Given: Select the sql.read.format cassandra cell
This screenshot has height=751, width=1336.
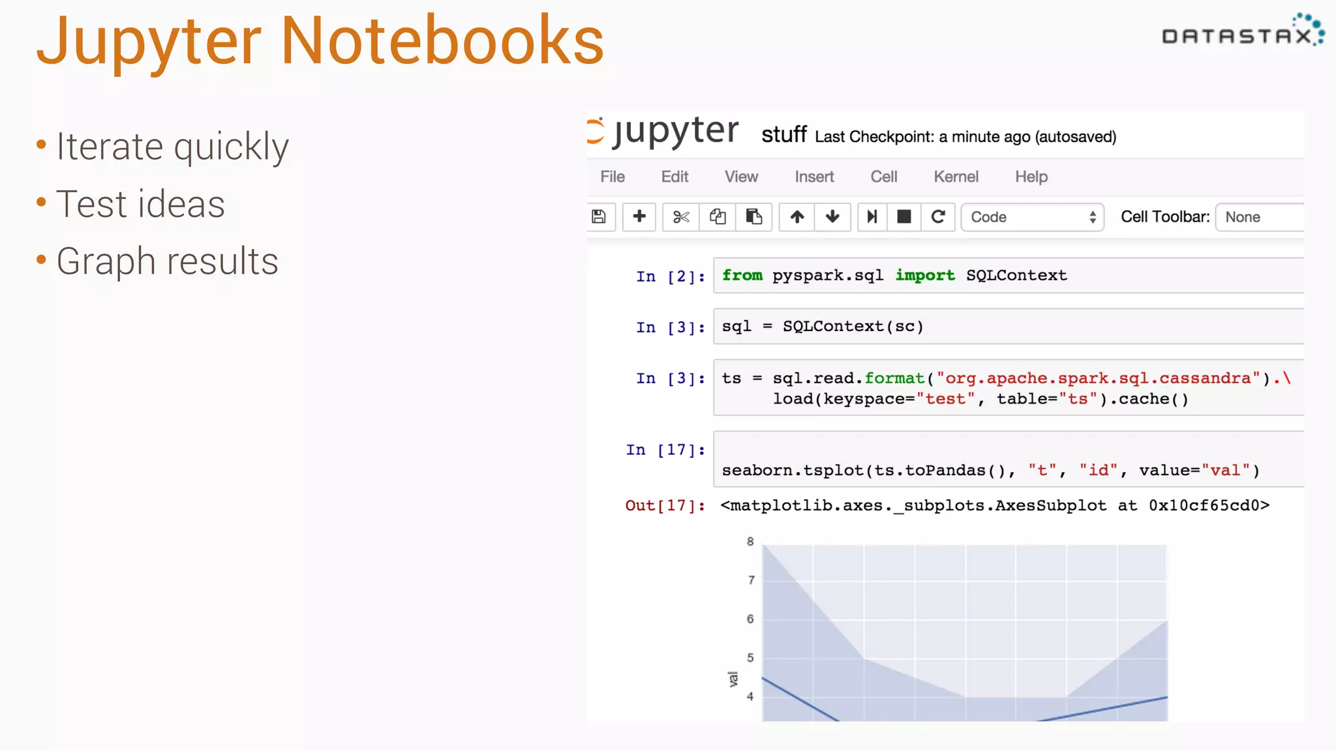Looking at the screenshot, I should [1009, 388].
